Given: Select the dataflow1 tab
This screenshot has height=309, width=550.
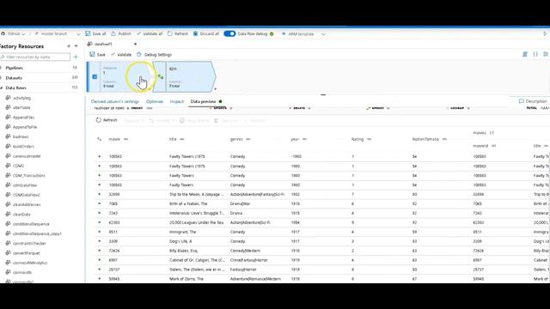Looking at the screenshot, I should tap(103, 44).
